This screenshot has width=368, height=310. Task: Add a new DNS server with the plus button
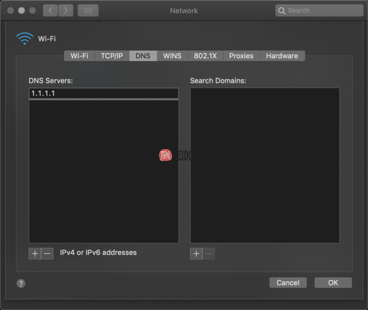click(35, 253)
